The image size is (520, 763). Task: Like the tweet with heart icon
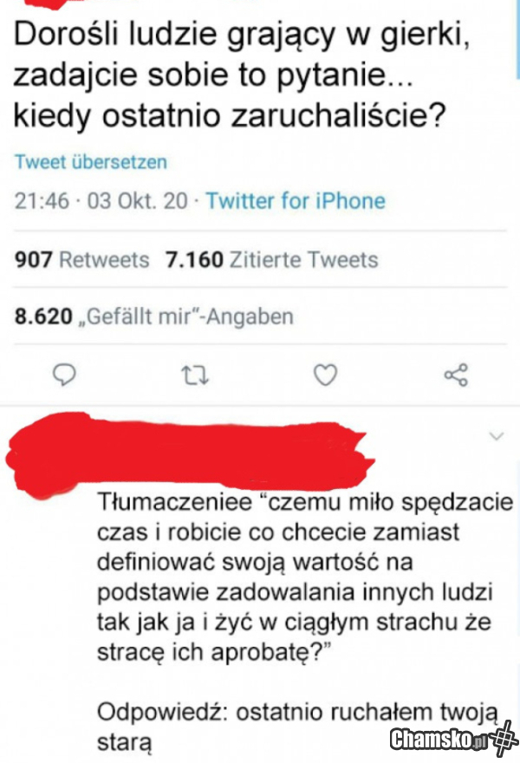(324, 375)
